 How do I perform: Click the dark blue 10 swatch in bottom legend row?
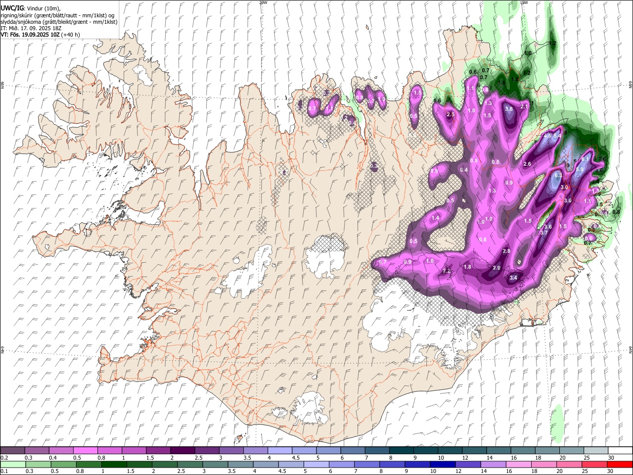[442, 465]
